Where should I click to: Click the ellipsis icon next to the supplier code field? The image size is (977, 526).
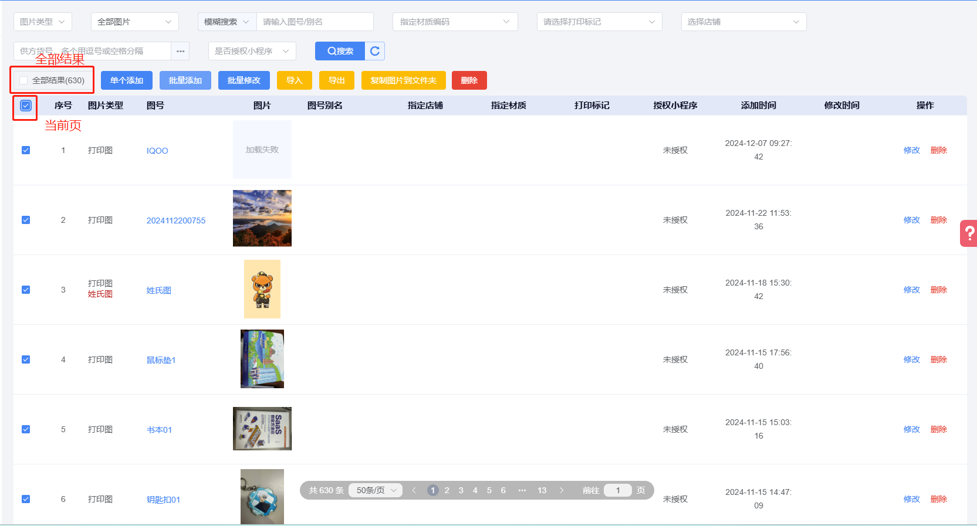pyautogui.click(x=180, y=51)
